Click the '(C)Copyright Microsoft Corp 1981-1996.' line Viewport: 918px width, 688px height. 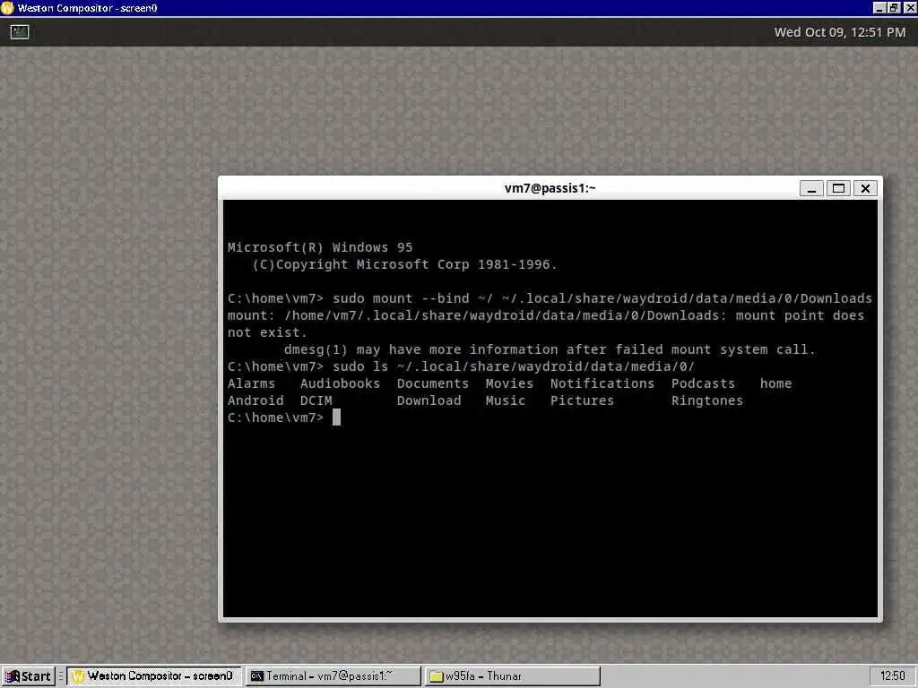click(404, 264)
